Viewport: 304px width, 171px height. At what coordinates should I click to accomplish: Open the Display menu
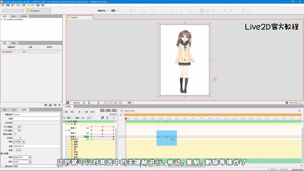[13, 5]
